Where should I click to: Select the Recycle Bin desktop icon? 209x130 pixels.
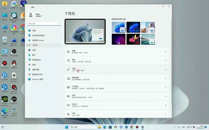pos(5,40)
